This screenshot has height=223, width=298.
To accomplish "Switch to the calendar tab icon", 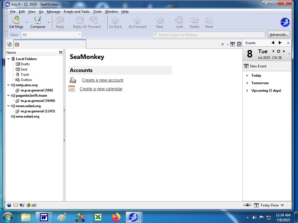I will [232, 44].
